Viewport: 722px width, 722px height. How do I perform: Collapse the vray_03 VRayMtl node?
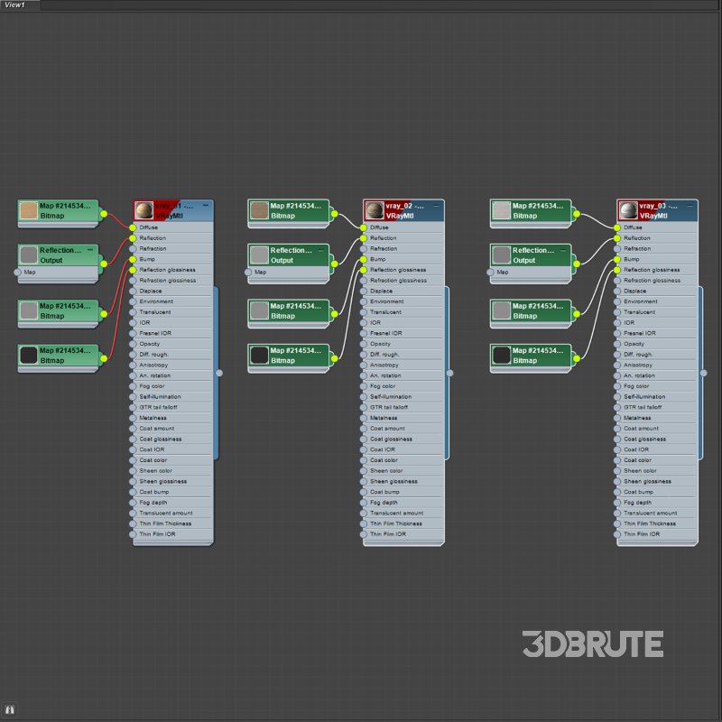pyautogui.click(x=689, y=206)
